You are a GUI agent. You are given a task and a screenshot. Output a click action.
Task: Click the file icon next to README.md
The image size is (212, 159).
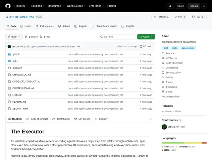click(x=9, y=102)
